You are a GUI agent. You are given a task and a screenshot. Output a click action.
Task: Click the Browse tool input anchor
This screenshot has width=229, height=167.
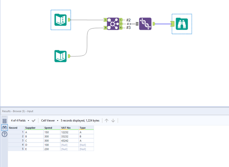pos(172,24)
